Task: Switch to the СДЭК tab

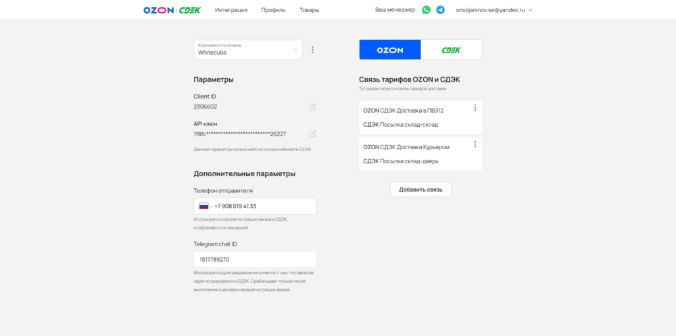Action: (x=451, y=50)
